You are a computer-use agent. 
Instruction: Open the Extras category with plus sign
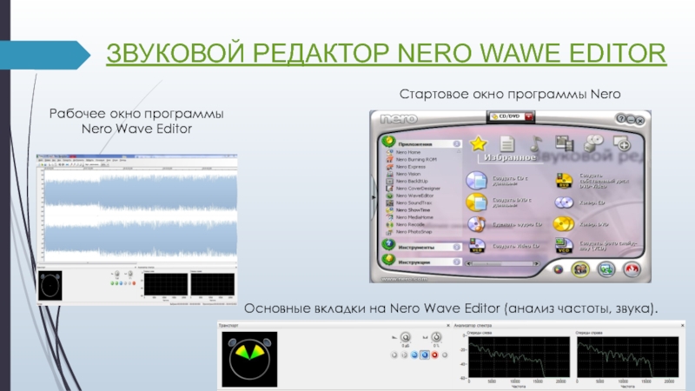coord(622,143)
